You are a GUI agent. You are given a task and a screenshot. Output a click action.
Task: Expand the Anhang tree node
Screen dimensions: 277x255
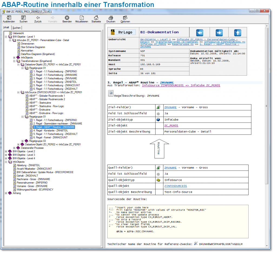click(6, 193)
